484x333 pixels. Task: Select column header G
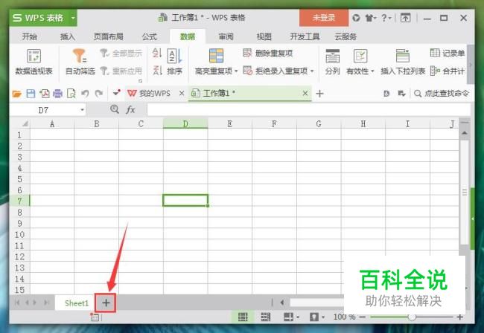pyautogui.click(x=319, y=124)
